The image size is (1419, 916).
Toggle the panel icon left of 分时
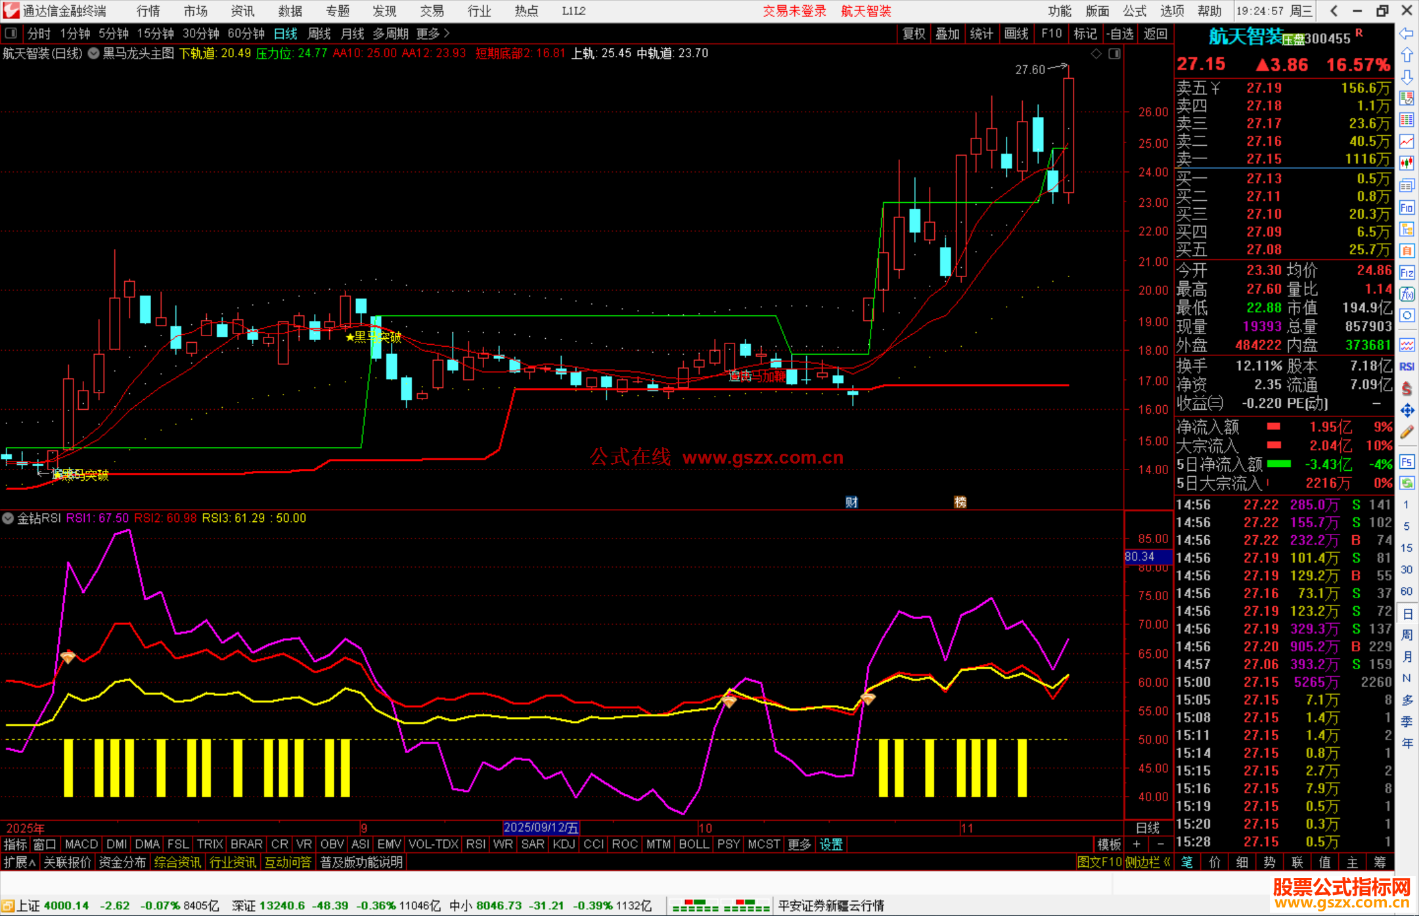[x=11, y=33]
